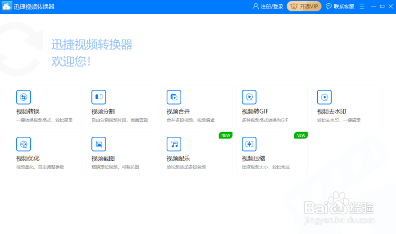The width and height of the screenshot is (396, 234).
Task: Click the crown icon on the VIP button
Action: 294,6
